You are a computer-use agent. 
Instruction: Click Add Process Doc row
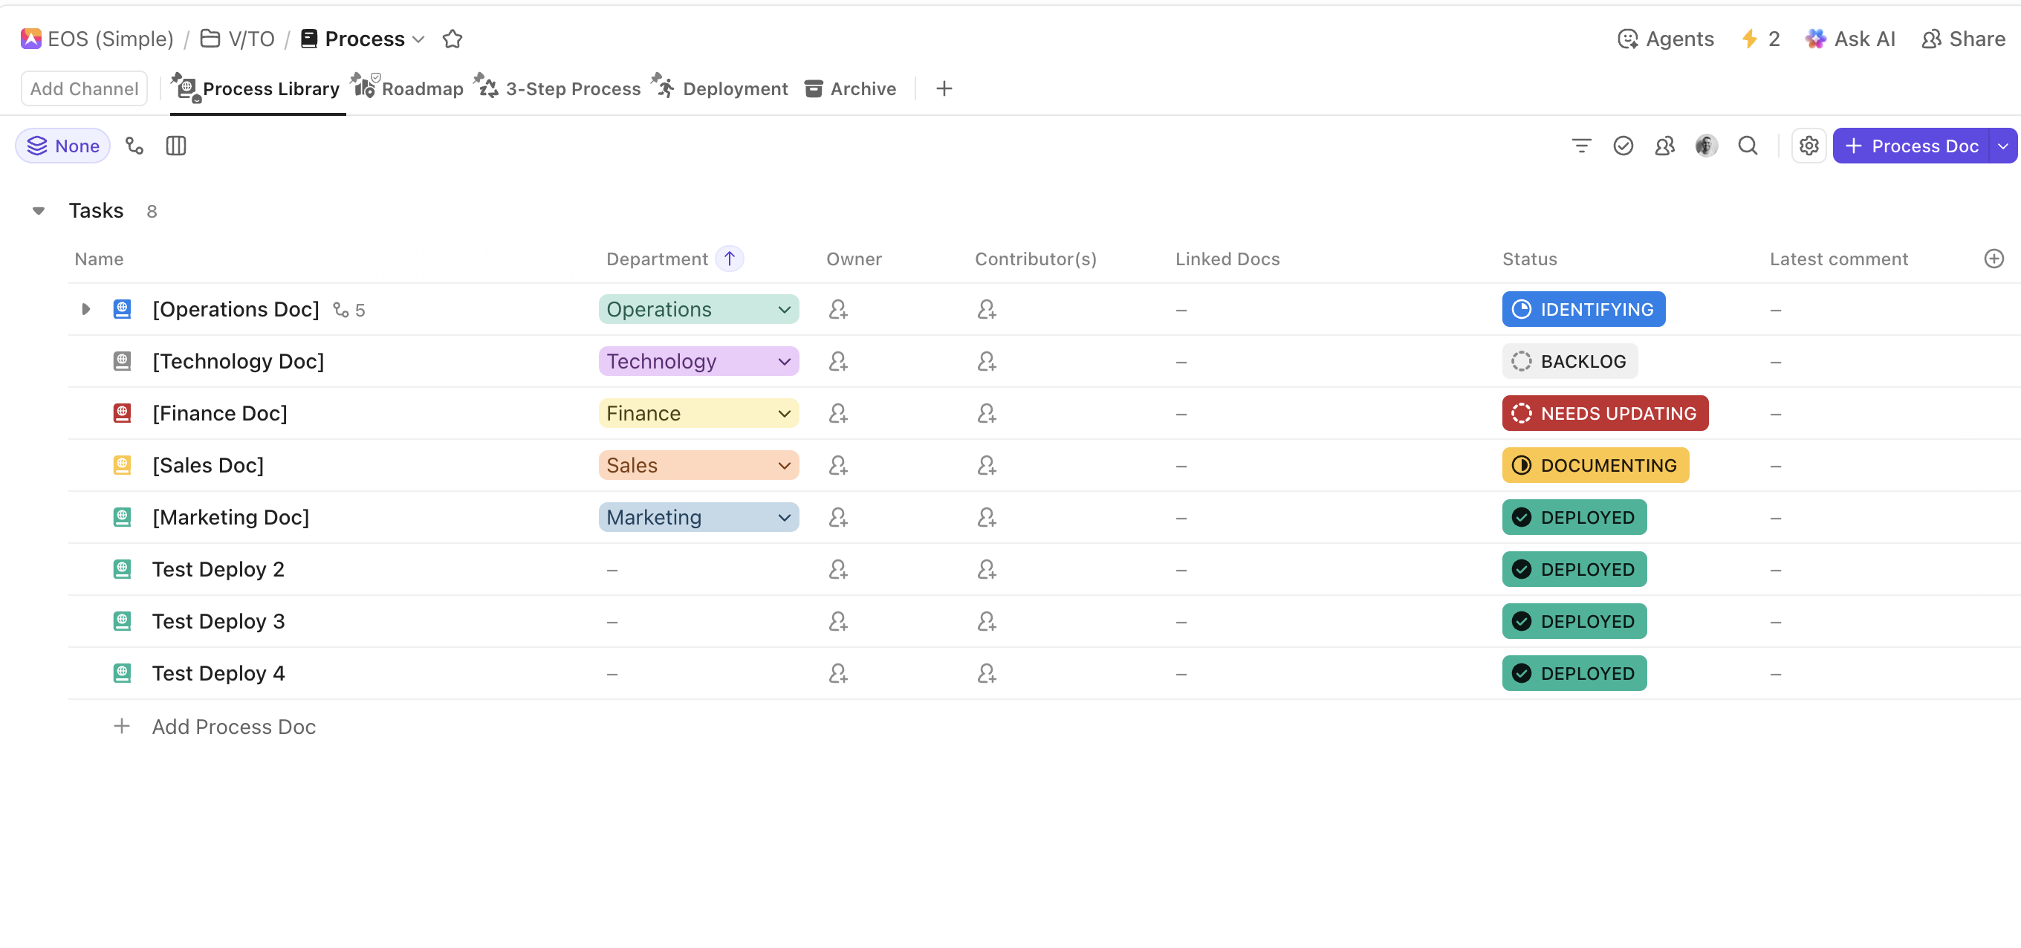coord(233,727)
